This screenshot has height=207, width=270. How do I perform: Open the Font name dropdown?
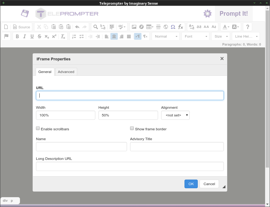tap(196, 36)
